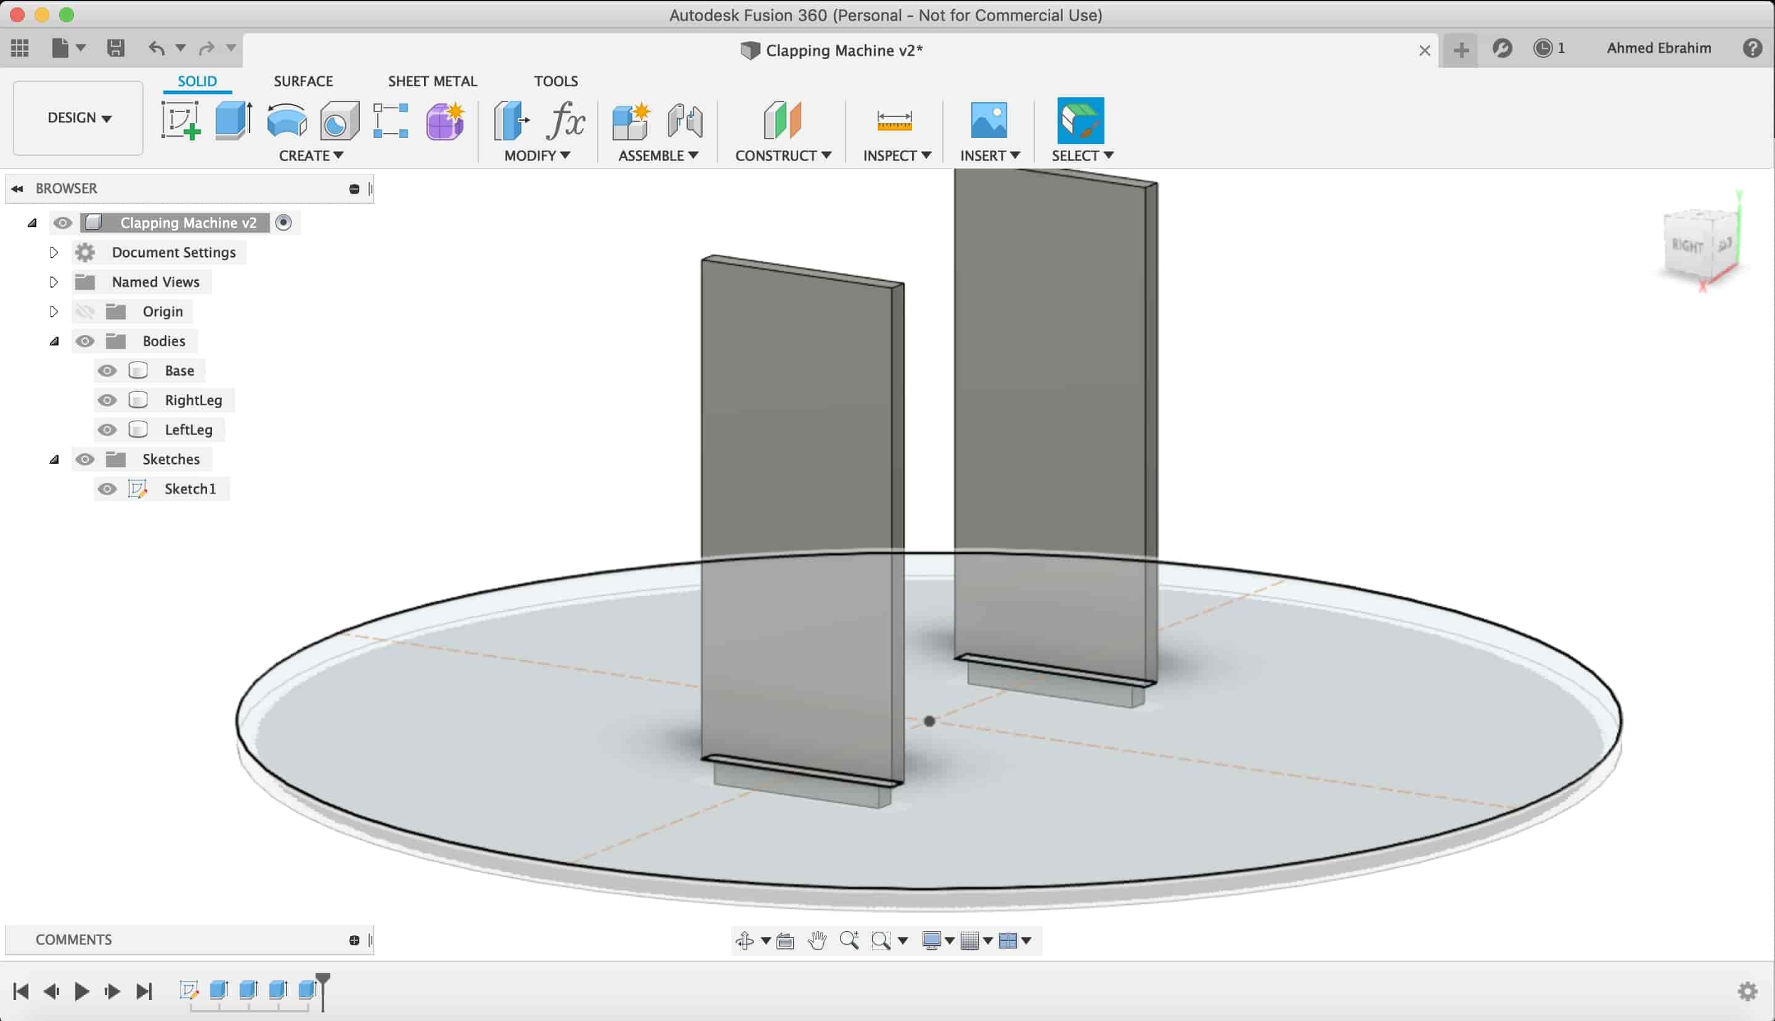Open the Help question mark
Viewport: 1775px width, 1021px height.
coord(1753,47)
